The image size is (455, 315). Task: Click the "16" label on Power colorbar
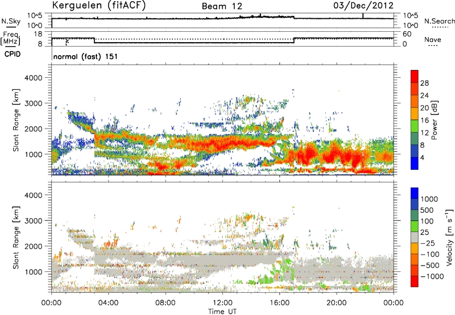point(424,121)
